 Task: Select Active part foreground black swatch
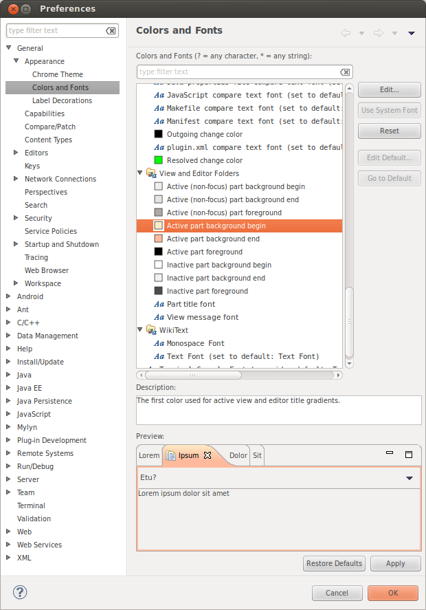click(x=158, y=251)
